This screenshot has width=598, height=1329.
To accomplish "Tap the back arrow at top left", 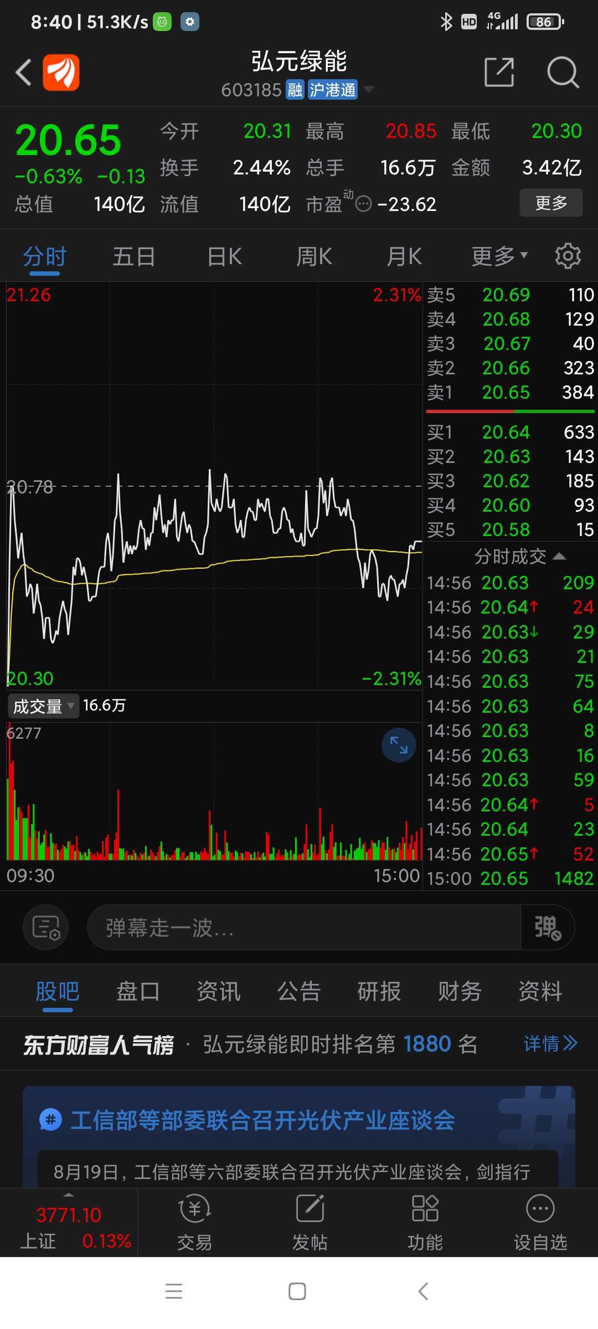I will [23, 73].
